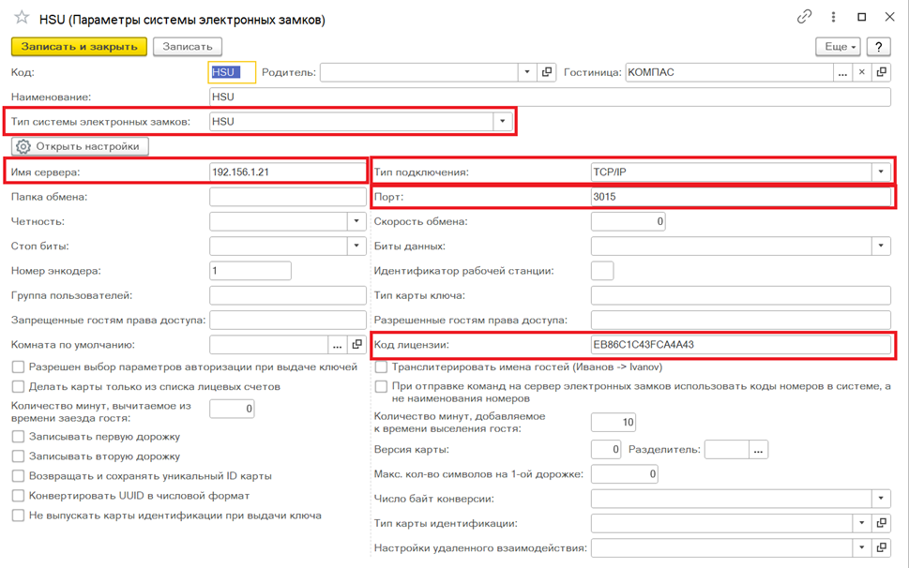This screenshot has height=568, width=909.
Task: Open the Разделитель ellipsis selector
Action: (x=758, y=449)
